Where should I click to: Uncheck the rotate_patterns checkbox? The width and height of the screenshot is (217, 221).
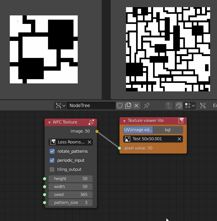52,151
